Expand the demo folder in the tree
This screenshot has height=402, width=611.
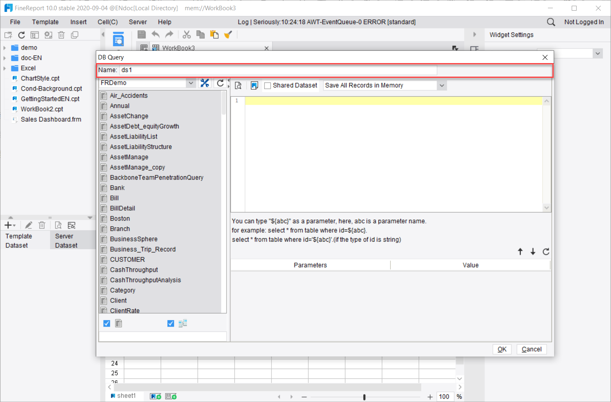pyautogui.click(x=5, y=48)
